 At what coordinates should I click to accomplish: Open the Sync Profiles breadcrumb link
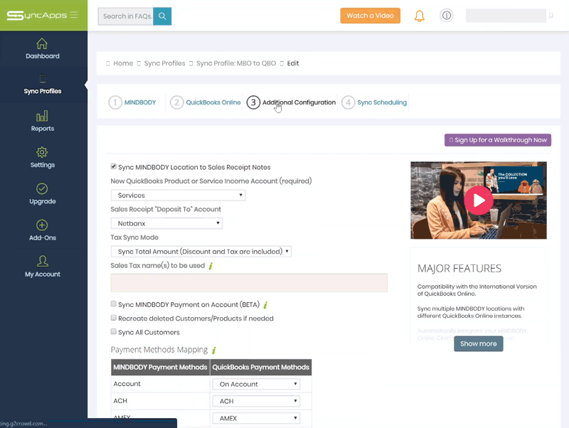(x=164, y=63)
